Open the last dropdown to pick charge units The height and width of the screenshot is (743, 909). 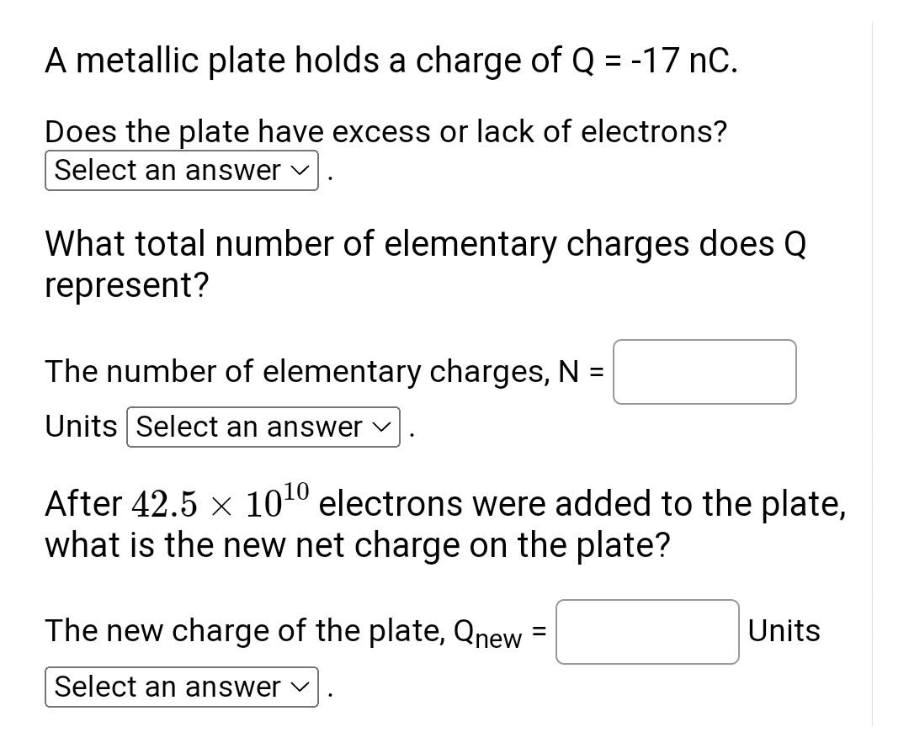(x=181, y=687)
